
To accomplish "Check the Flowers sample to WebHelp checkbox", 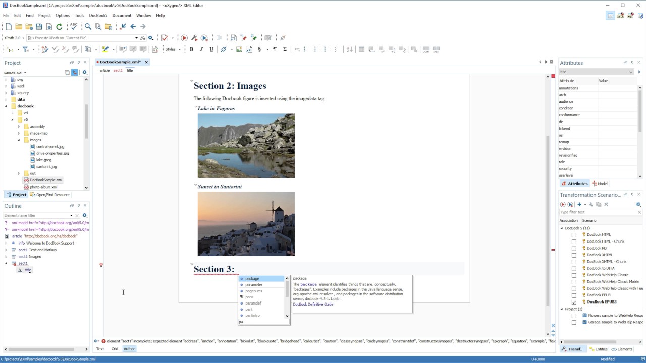I will pyautogui.click(x=574, y=316).
